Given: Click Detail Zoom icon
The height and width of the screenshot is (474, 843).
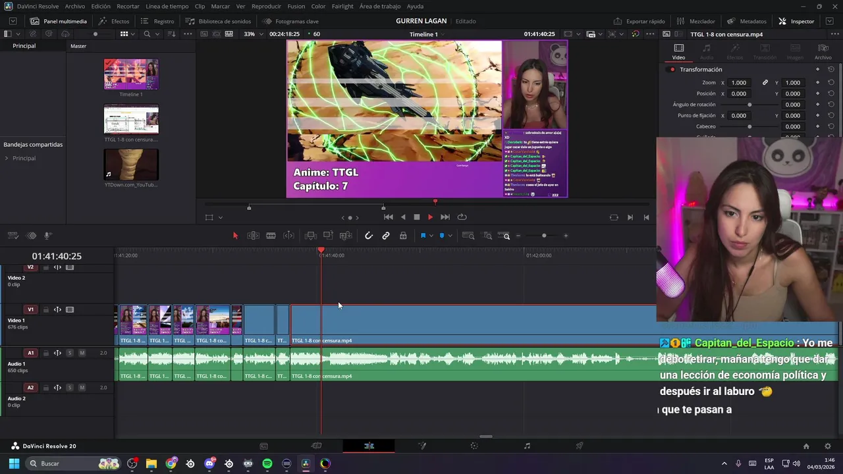Looking at the screenshot, I should click(487, 236).
